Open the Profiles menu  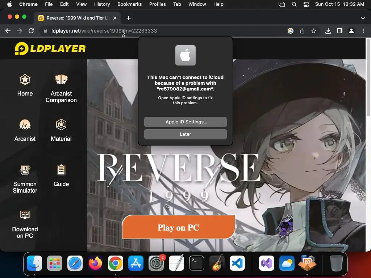[157, 4]
